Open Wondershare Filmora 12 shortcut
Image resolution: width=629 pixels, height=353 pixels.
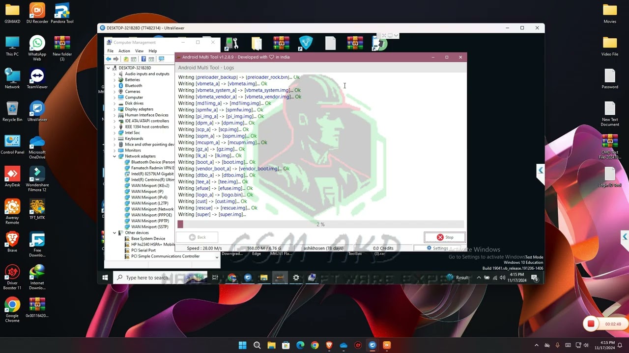pos(37,179)
